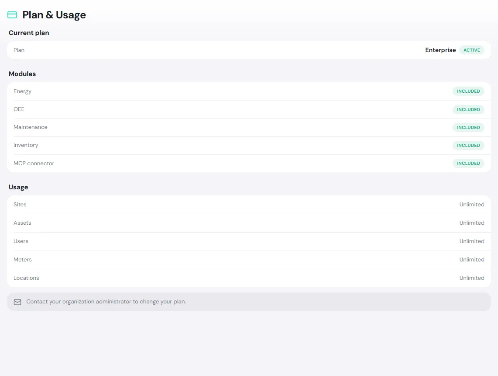
Task: Select the Modules section title
Action: pyautogui.click(x=22, y=74)
